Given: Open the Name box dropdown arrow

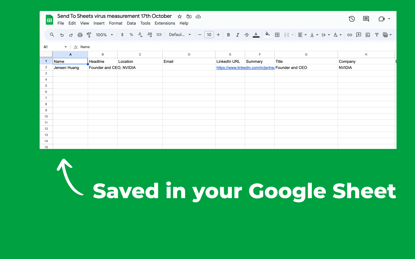Looking at the screenshot, I should coord(65,47).
